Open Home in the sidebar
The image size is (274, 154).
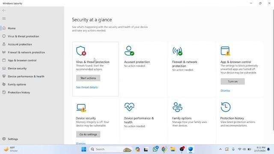[x=12, y=28]
